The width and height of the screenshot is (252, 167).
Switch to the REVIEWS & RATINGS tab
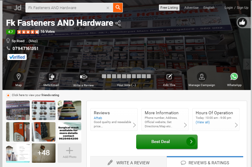tap(205, 162)
